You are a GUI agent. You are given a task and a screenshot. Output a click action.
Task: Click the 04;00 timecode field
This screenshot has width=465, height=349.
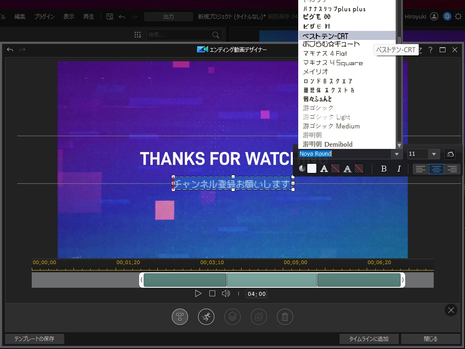click(x=257, y=294)
